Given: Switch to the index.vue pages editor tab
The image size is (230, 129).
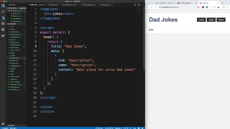Looking at the screenshot, I should [71, 5].
